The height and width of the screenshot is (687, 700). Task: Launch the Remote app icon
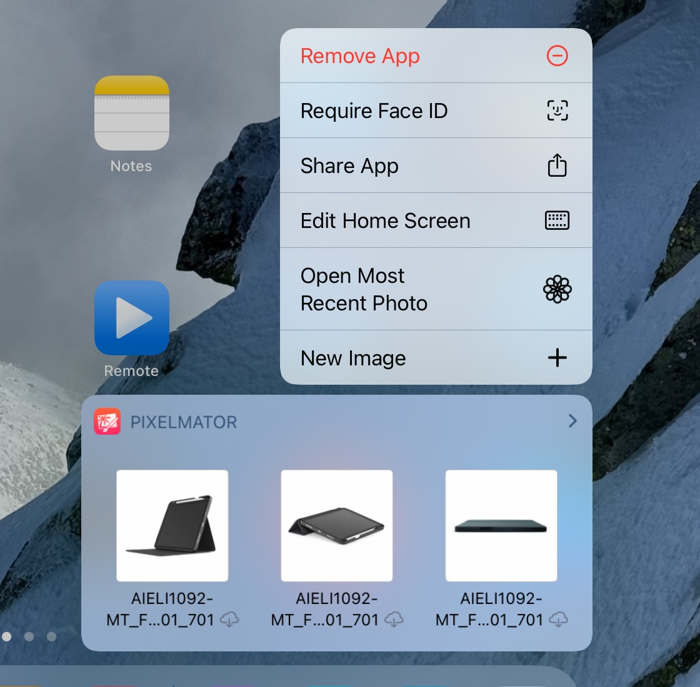[x=132, y=318]
